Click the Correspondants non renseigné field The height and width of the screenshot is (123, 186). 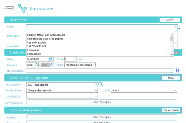click(x=101, y=102)
